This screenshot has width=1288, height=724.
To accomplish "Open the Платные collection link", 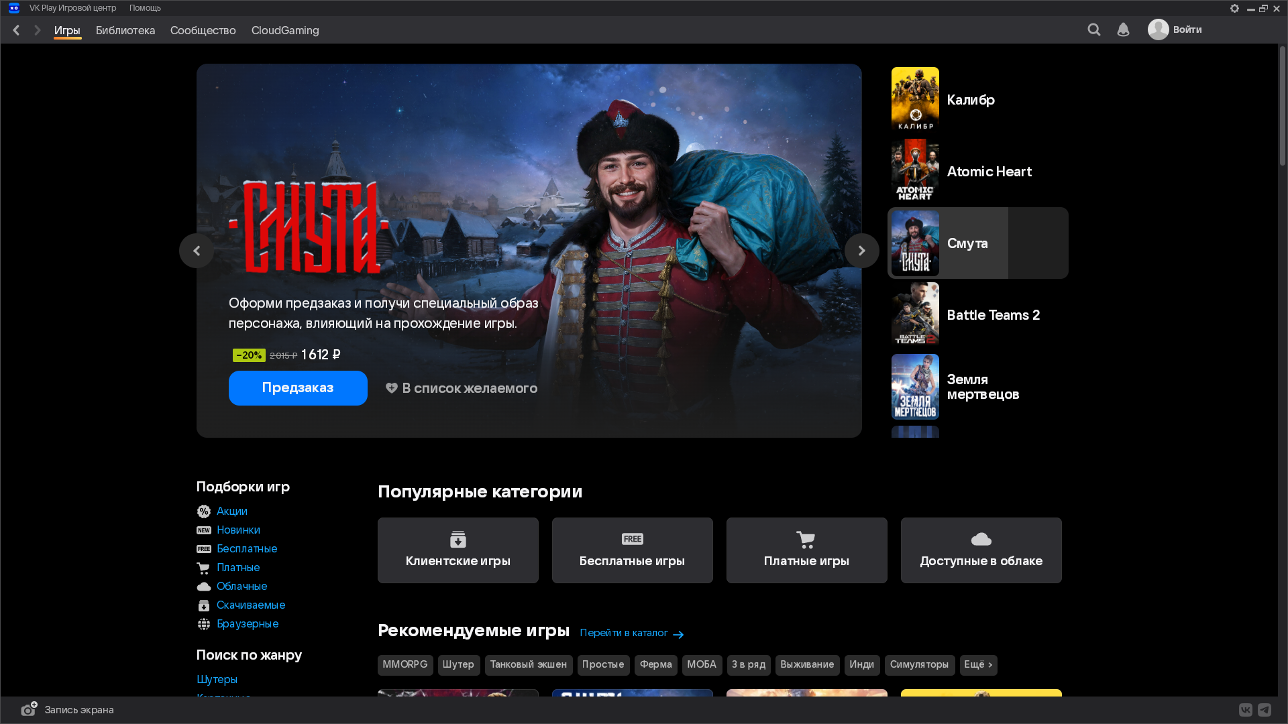I will pos(238,568).
